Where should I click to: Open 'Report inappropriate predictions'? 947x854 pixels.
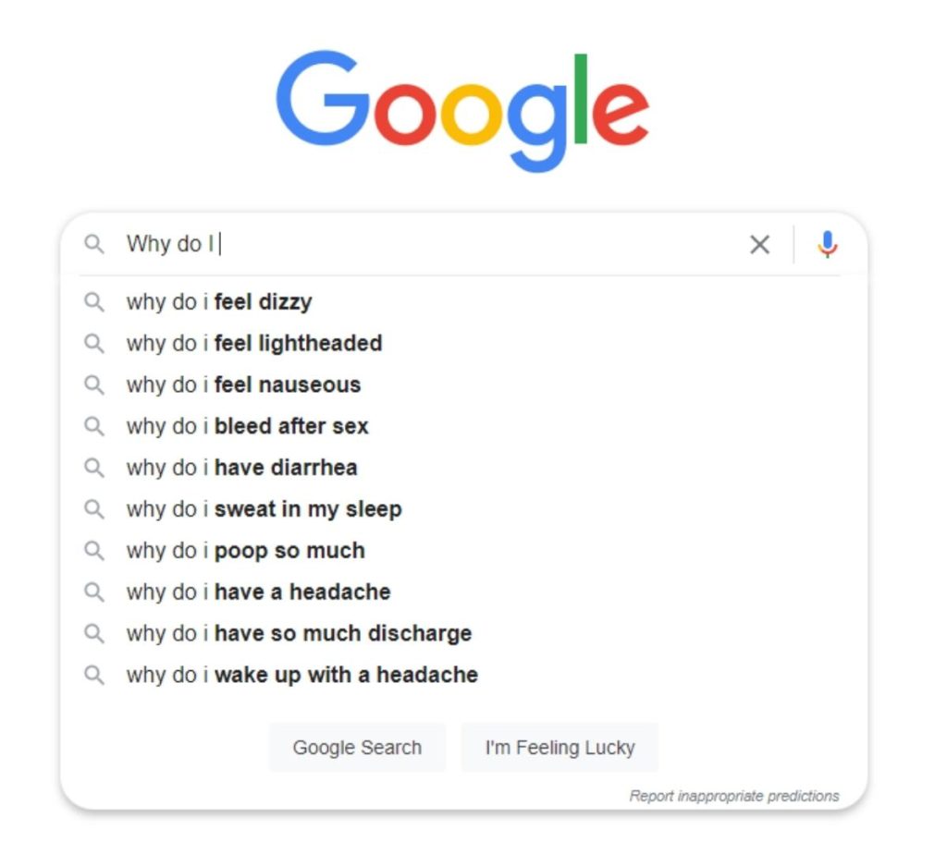(734, 796)
